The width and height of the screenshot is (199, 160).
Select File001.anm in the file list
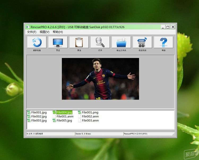click(65, 116)
